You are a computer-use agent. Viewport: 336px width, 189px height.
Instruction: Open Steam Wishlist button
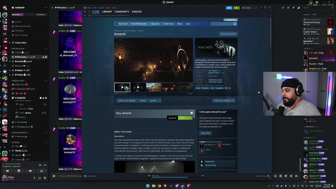point(230,20)
